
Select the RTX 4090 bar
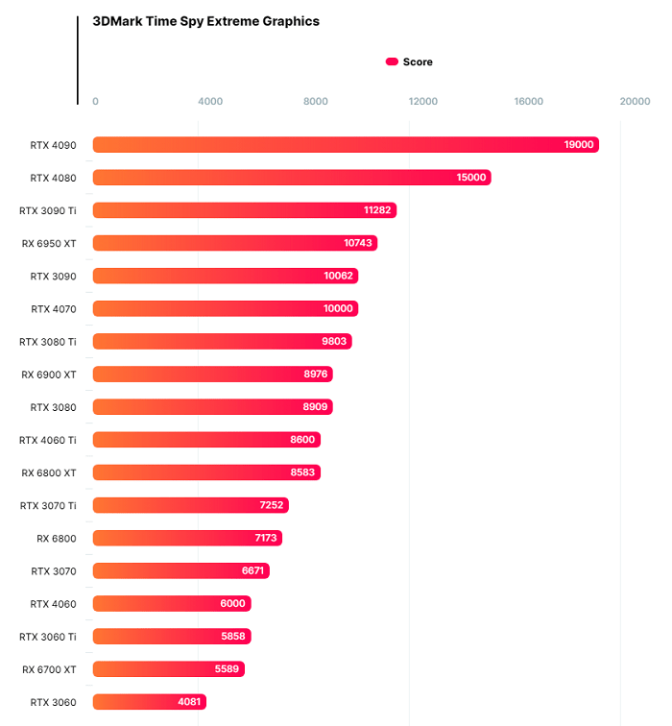click(346, 144)
